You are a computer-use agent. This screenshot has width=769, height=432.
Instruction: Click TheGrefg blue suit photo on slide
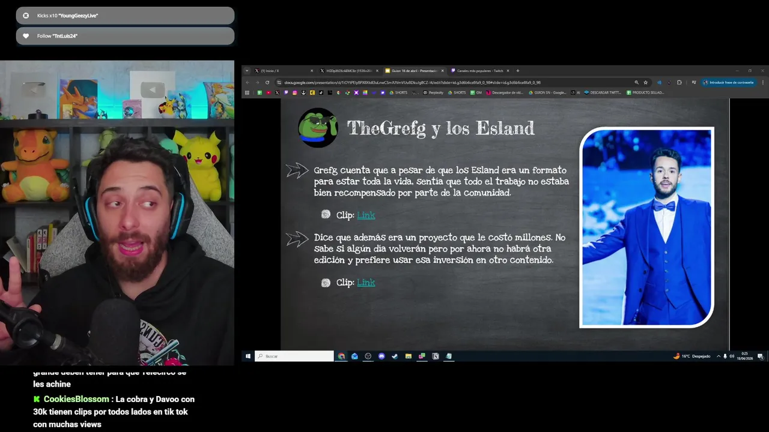646,227
